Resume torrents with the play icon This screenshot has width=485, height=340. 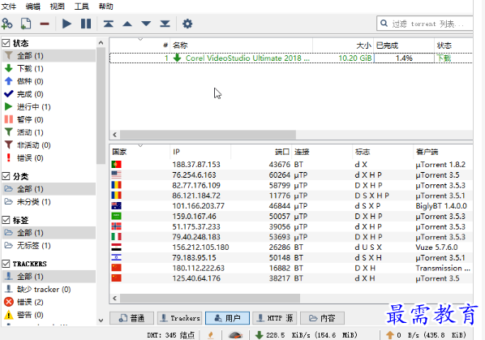click(x=67, y=24)
